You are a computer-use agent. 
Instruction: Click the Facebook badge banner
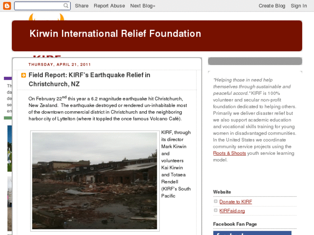[x=252, y=233]
